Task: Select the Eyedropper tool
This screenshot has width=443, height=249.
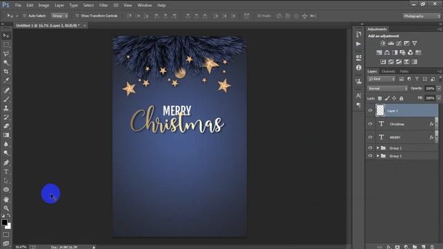Action: click(x=6, y=80)
